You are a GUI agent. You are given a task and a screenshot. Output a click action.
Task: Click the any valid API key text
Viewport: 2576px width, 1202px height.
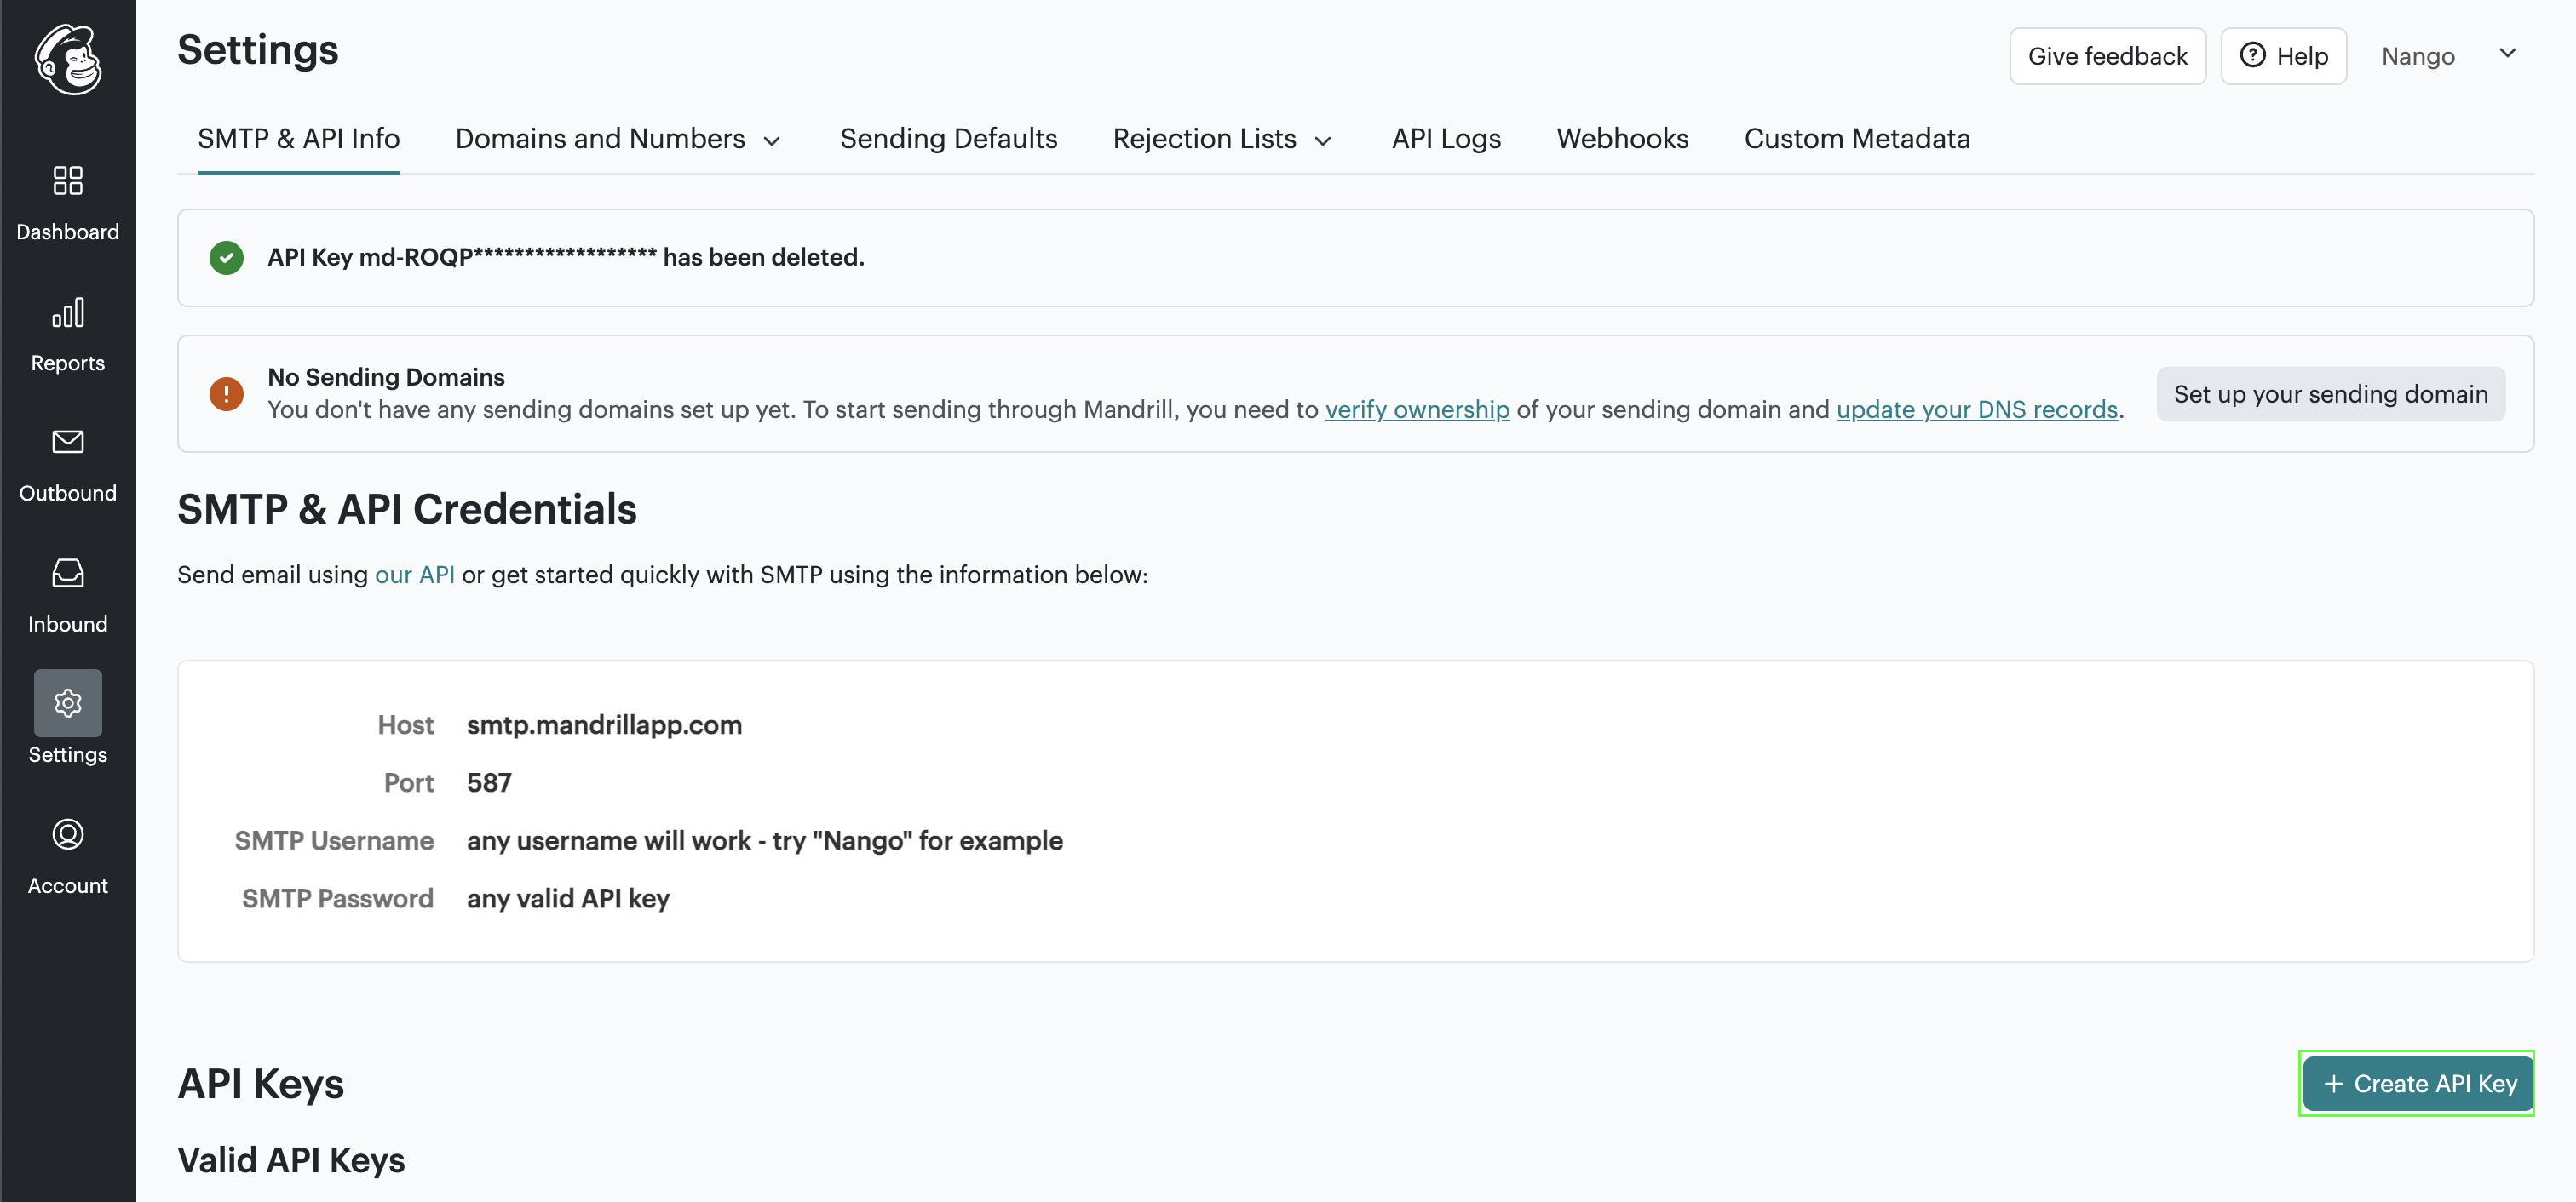[x=568, y=899]
